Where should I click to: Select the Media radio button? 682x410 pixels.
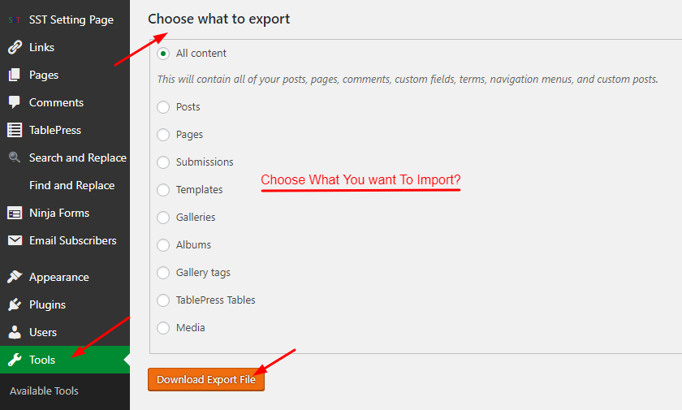coord(163,328)
